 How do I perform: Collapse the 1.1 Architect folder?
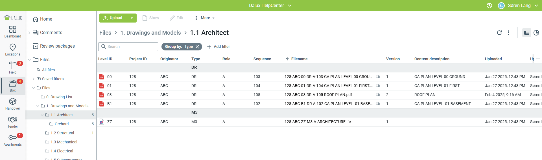pos(42,115)
